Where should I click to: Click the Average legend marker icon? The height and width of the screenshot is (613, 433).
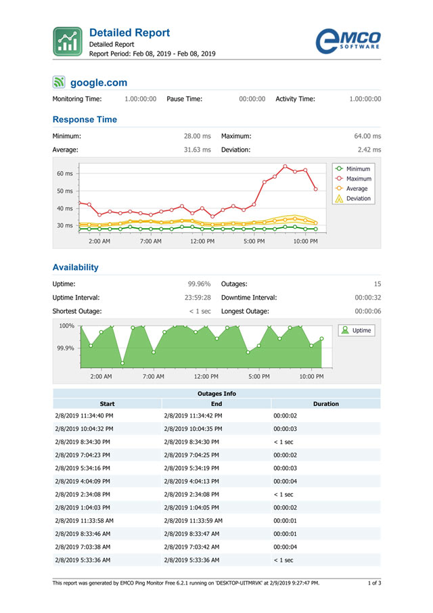point(339,188)
